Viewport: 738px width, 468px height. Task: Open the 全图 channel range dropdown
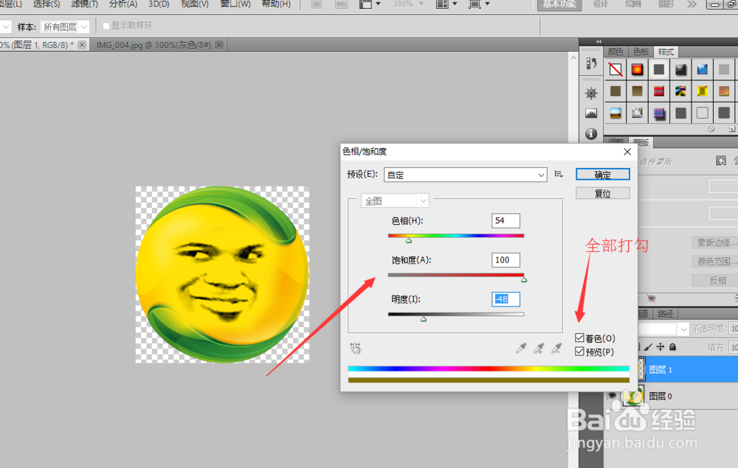click(394, 201)
